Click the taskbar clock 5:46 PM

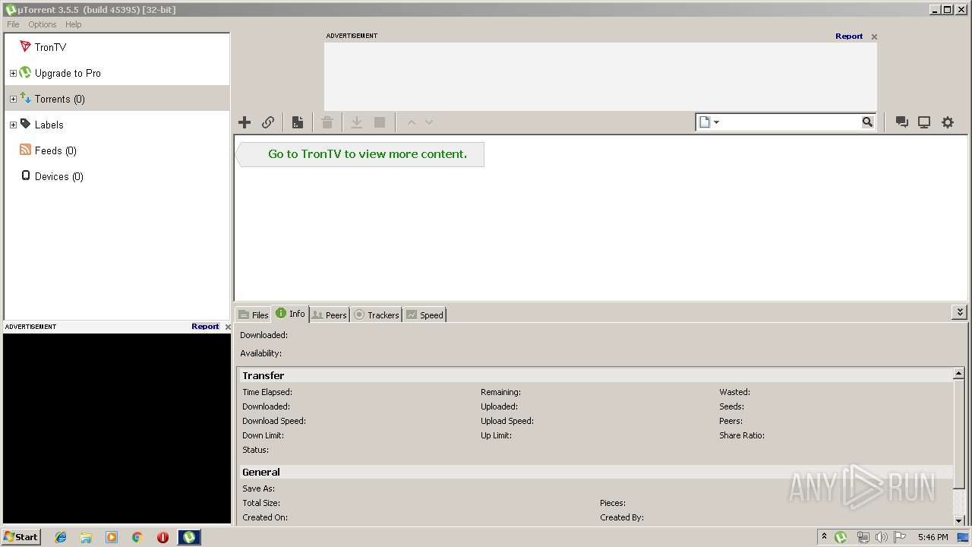[933, 537]
